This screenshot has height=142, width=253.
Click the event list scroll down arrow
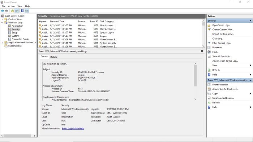203,46
